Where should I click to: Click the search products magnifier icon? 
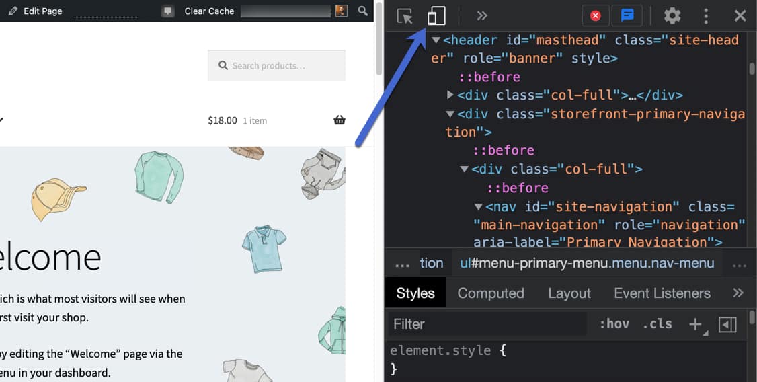(x=223, y=65)
